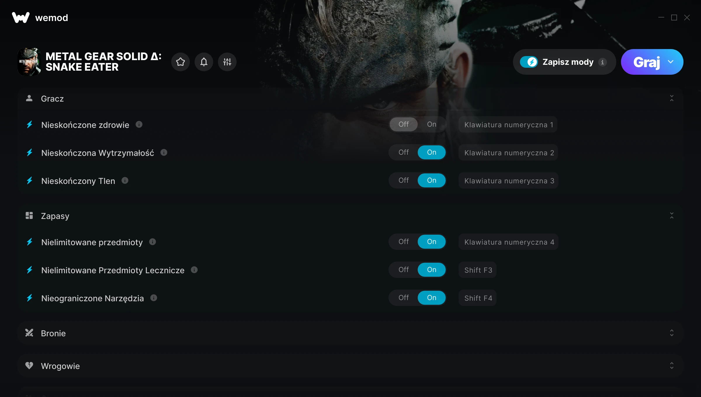Image resolution: width=701 pixels, height=397 pixels.
Task: Edit the Shift F3 hotkey
Action: [478, 270]
